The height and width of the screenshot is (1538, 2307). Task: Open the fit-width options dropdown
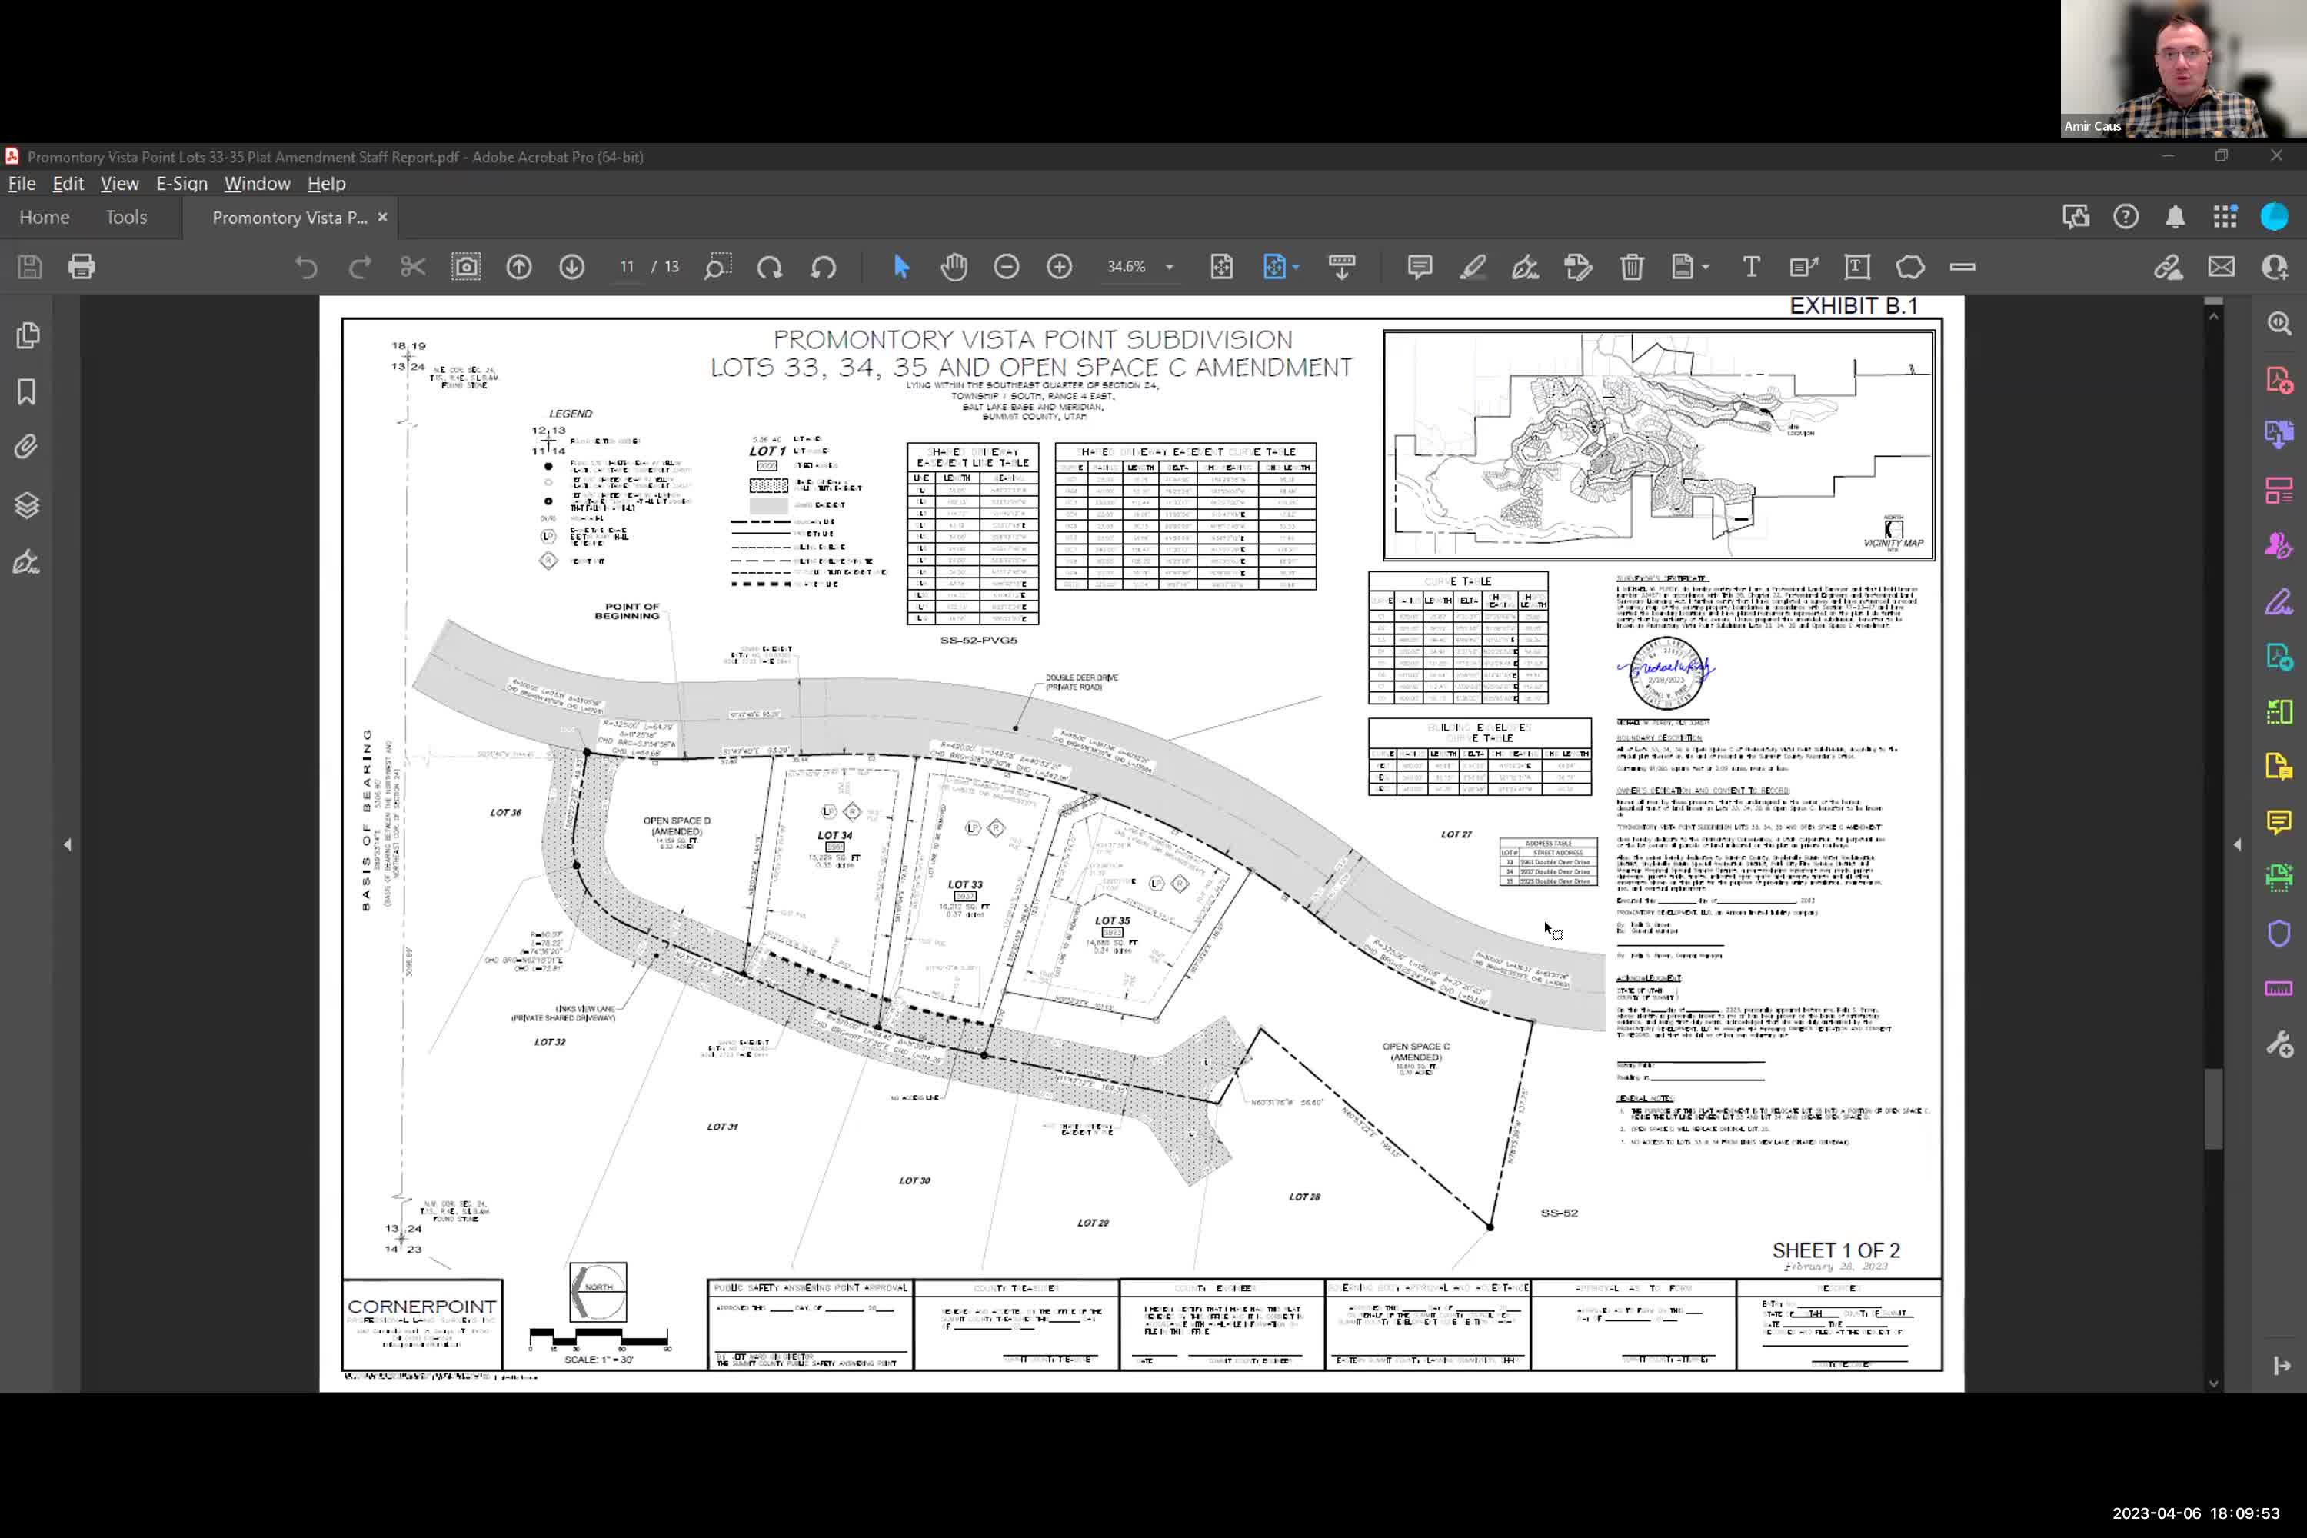[1295, 267]
